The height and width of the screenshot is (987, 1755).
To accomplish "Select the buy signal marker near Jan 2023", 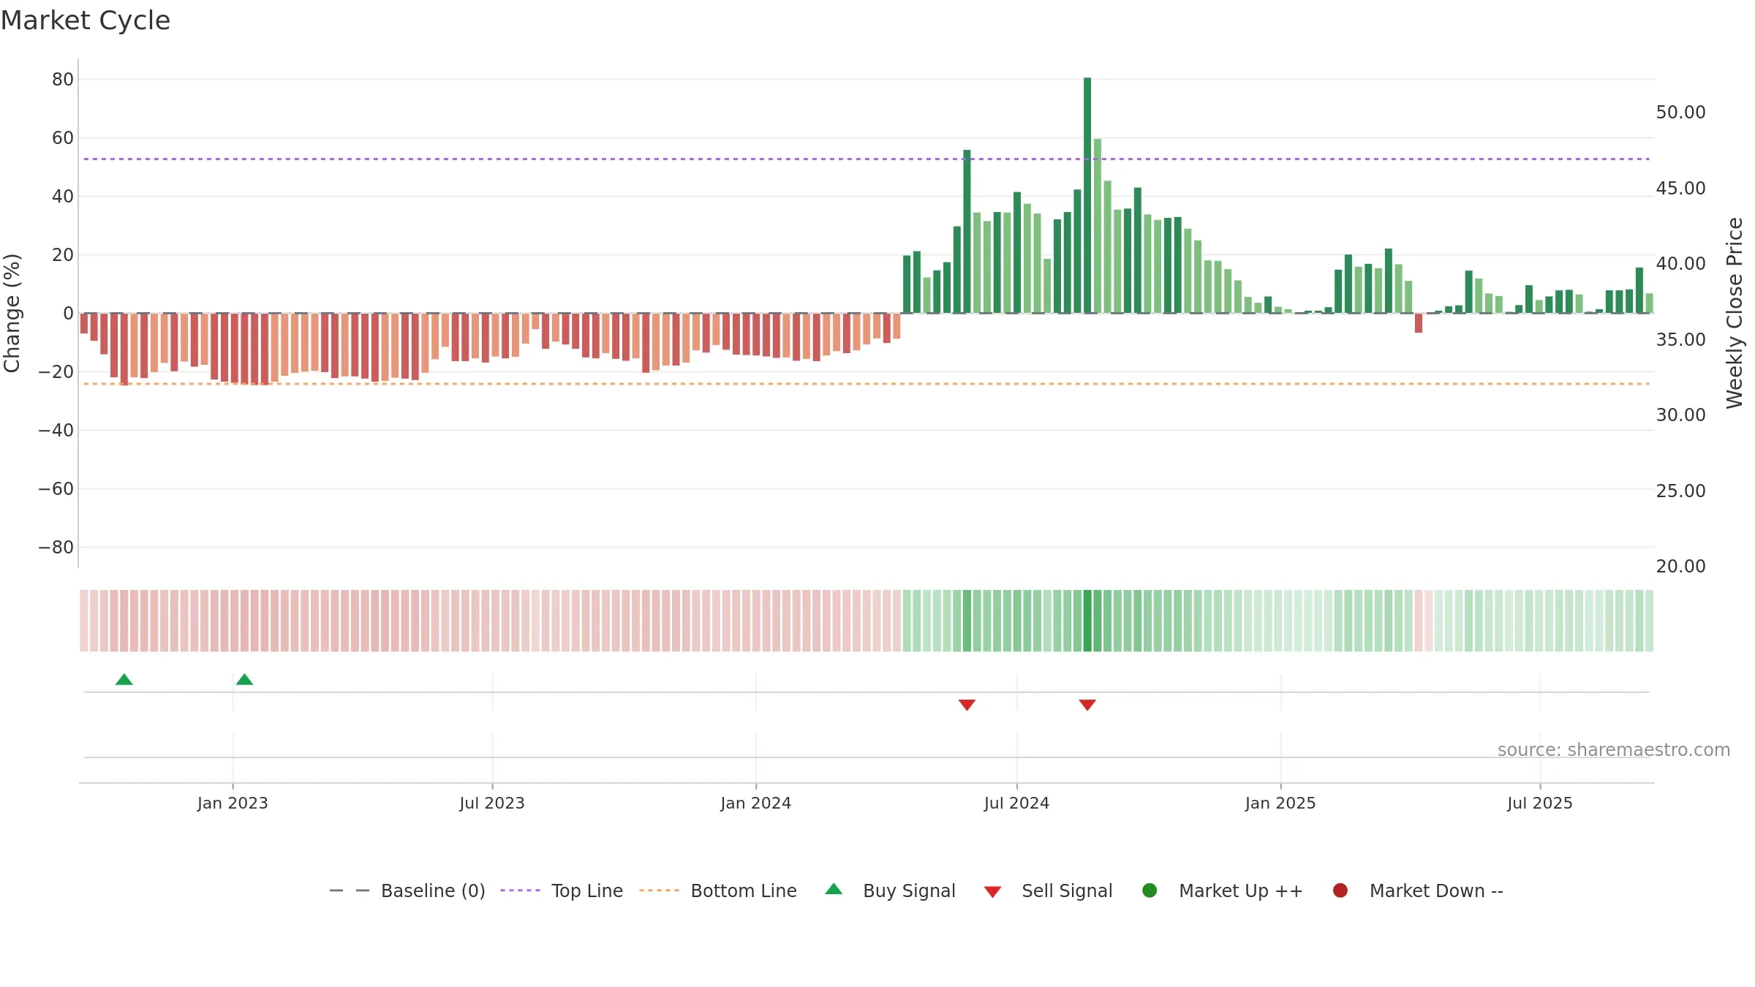I will click(244, 679).
